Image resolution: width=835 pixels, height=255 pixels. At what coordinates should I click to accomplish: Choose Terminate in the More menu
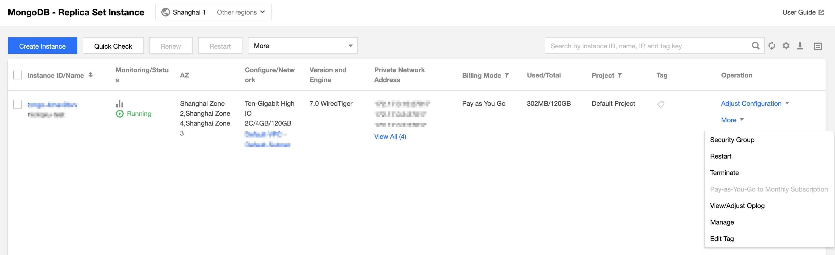click(x=725, y=173)
